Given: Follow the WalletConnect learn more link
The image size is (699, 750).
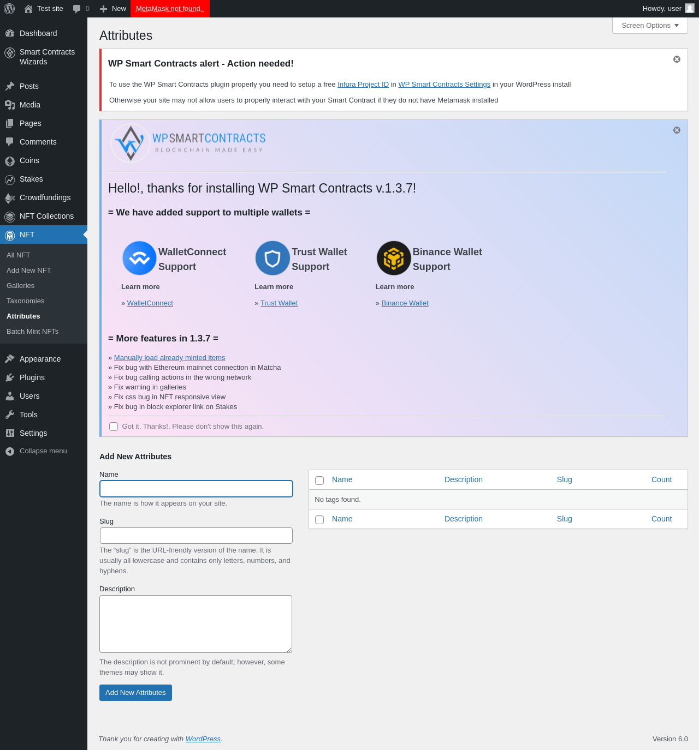Looking at the screenshot, I should 150,303.
